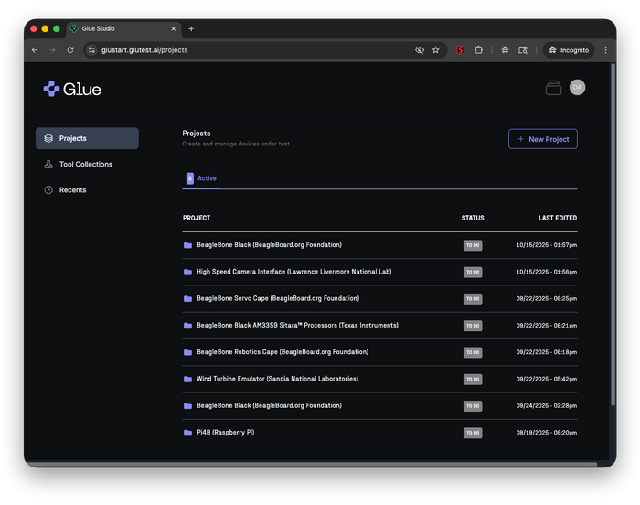The width and height of the screenshot is (640, 505).
Task: Bookmark this page with the star icon
Action: (x=436, y=50)
